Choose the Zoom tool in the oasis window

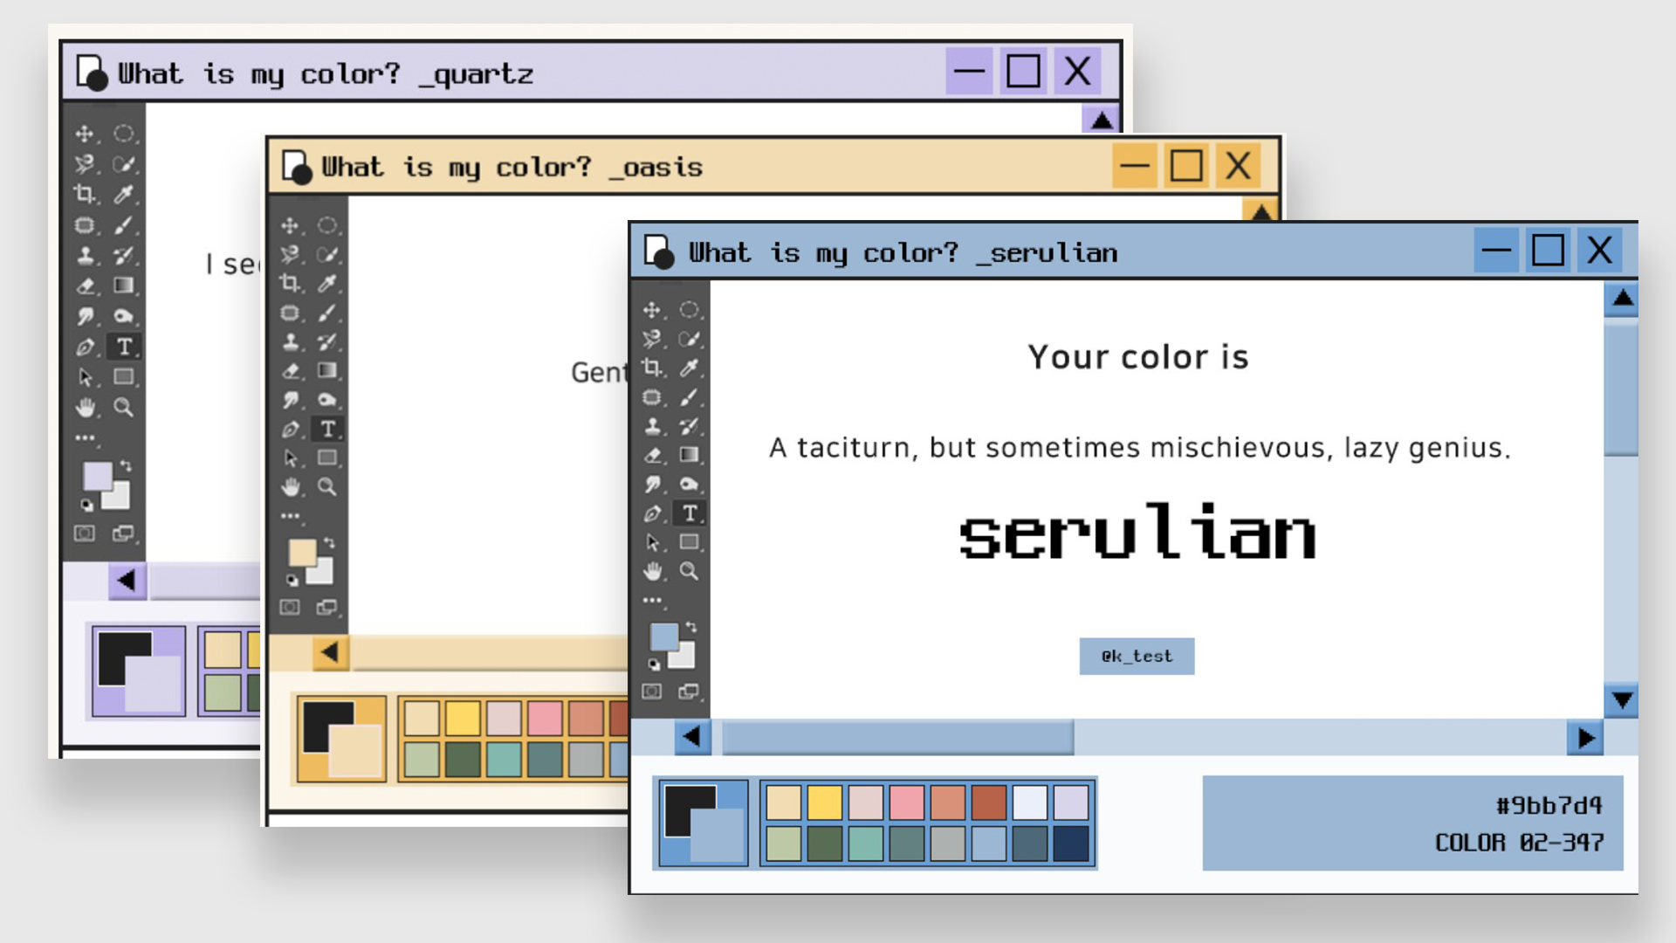pos(327,487)
